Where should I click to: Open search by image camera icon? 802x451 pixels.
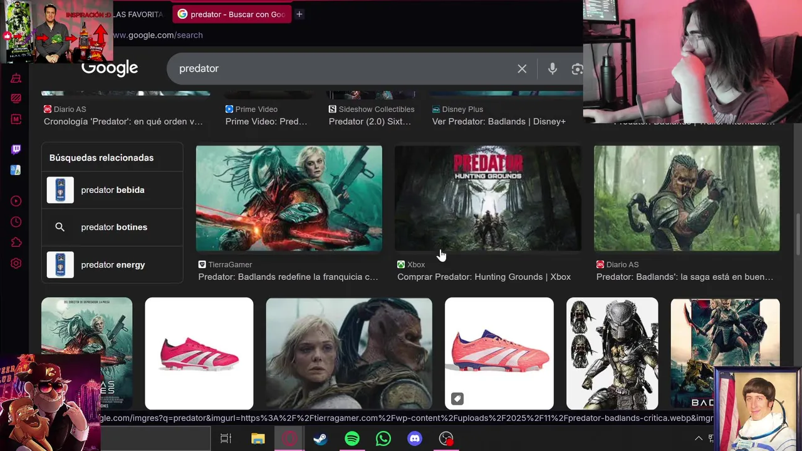(x=577, y=69)
